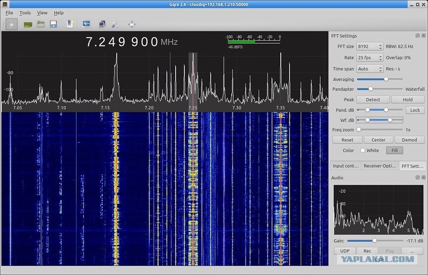
Task: Click the audio Gain slider handle
Action: pyautogui.click(x=374, y=241)
